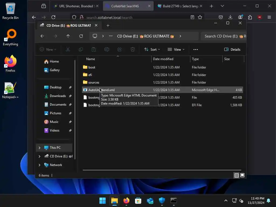Click Search CD Drive (E:) field
Image resolution: width=276 pixels, height=207 pixels.
point(223,36)
